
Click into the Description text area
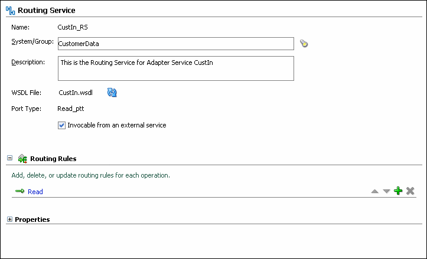click(176, 68)
